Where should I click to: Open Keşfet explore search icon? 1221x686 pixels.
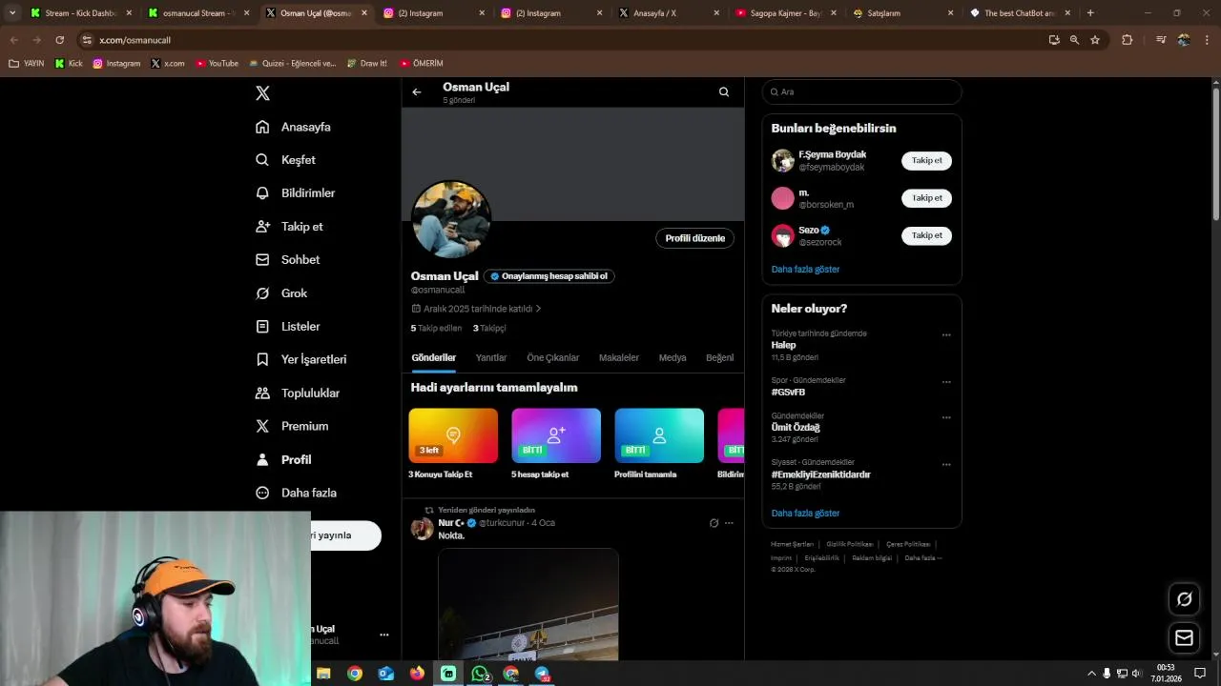[x=262, y=160]
